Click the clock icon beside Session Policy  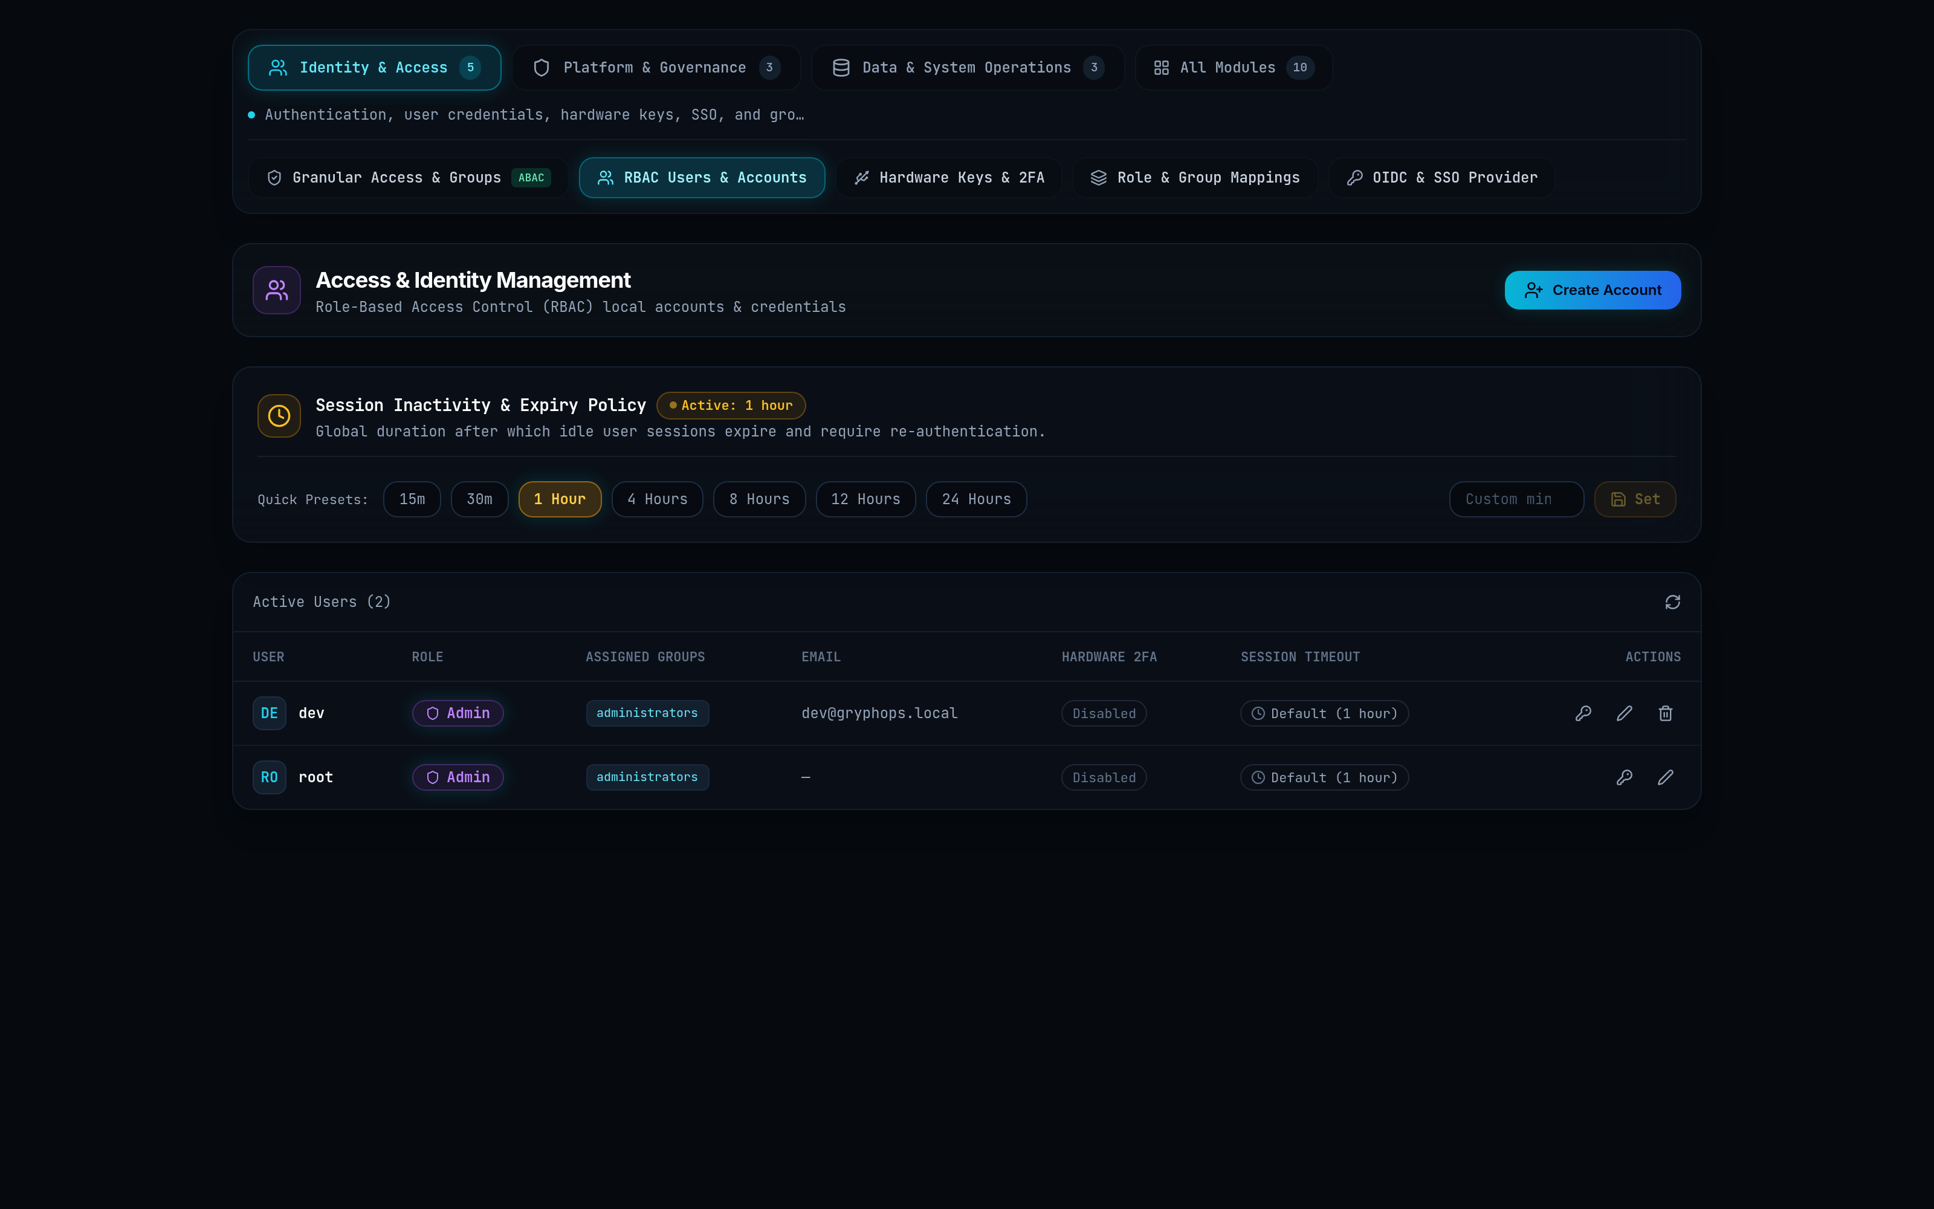tap(279, 416)
